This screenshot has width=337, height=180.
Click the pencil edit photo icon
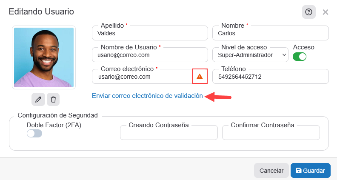(x=38, y=99)
